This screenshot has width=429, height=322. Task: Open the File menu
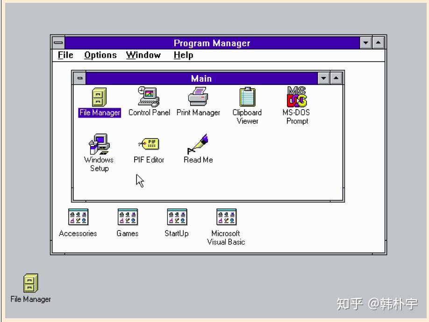[64, 55]
